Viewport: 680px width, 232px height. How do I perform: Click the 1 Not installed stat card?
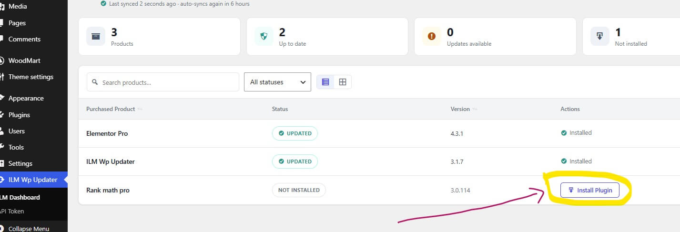click(x=631, y=36)
